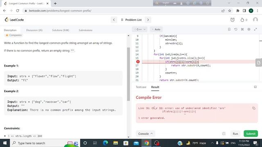Toggle the browser side panel icon

(x=244, y=11)
